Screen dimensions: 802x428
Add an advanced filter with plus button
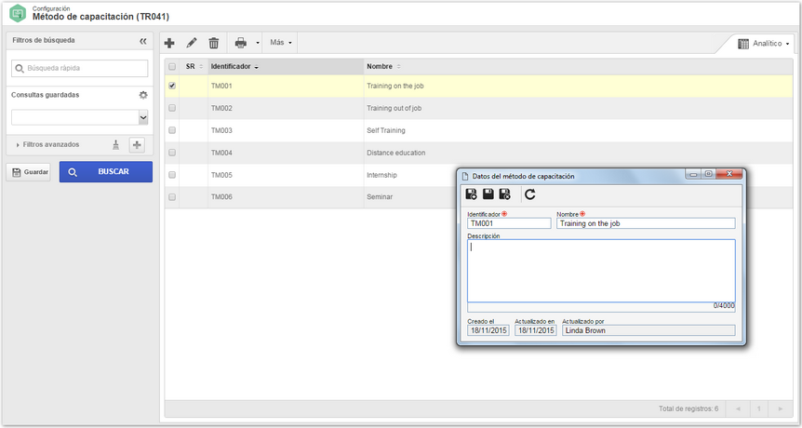(x=137, y=145)
